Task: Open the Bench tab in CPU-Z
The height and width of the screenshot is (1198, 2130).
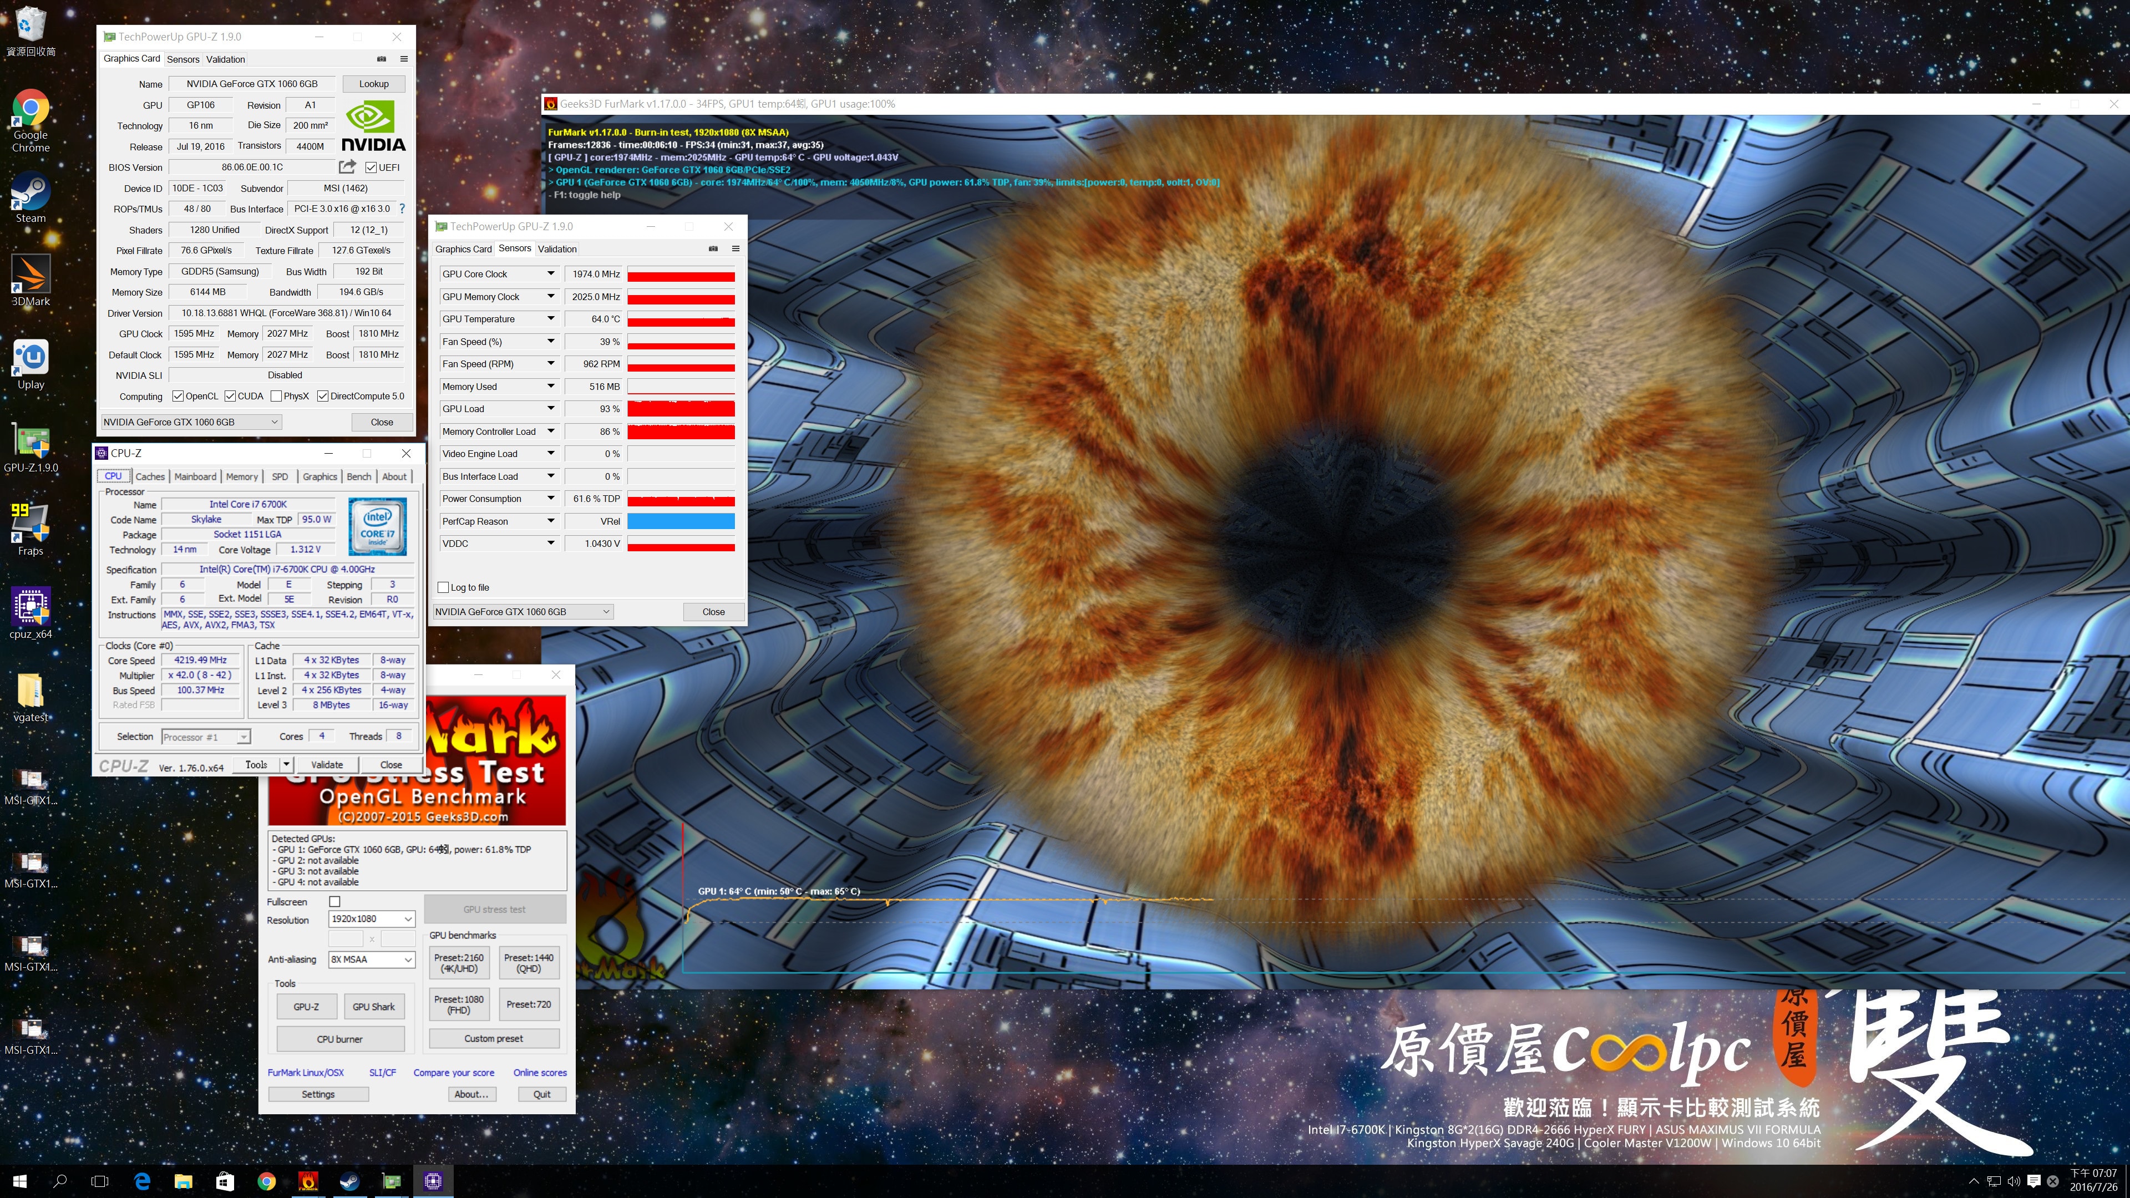Action: tap(359, 476)
